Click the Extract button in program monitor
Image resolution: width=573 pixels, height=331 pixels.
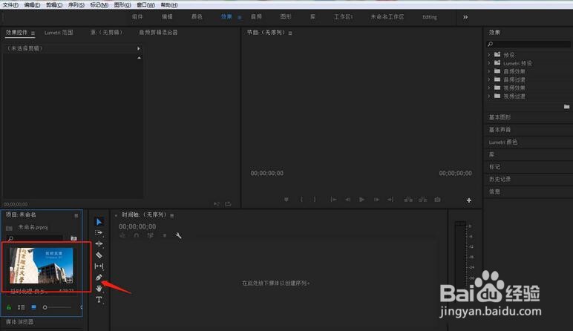423,200
